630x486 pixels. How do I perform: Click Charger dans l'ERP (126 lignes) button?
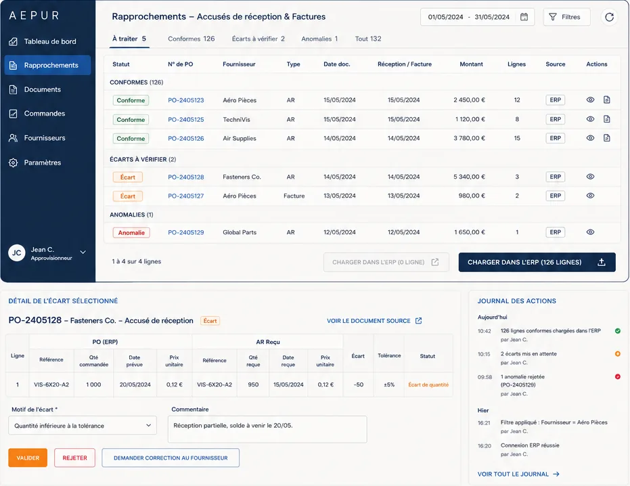tap(537, 262)
